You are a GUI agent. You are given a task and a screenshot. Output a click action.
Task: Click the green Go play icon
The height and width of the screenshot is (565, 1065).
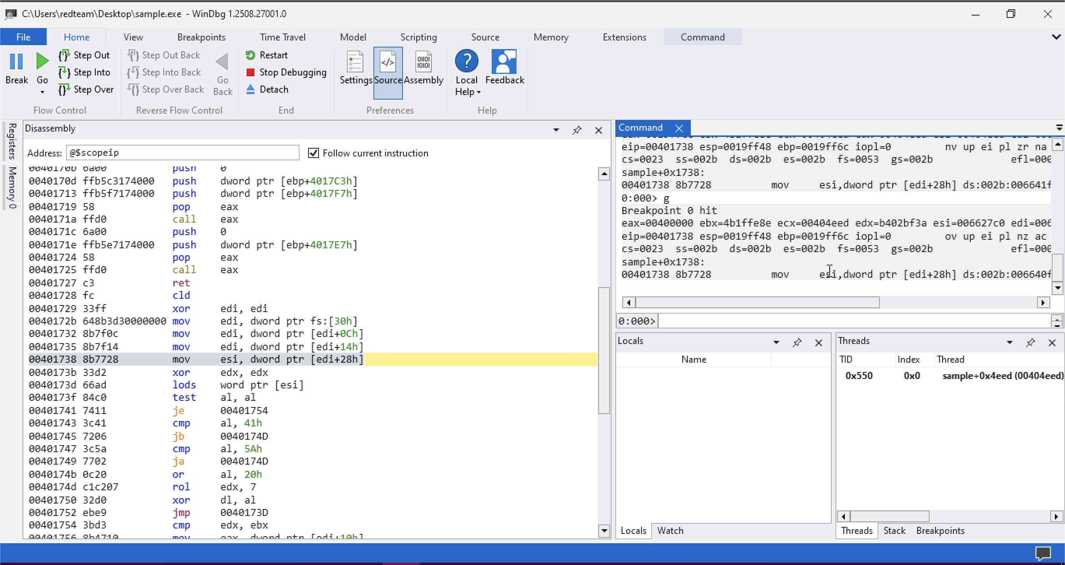pos(42,61)
